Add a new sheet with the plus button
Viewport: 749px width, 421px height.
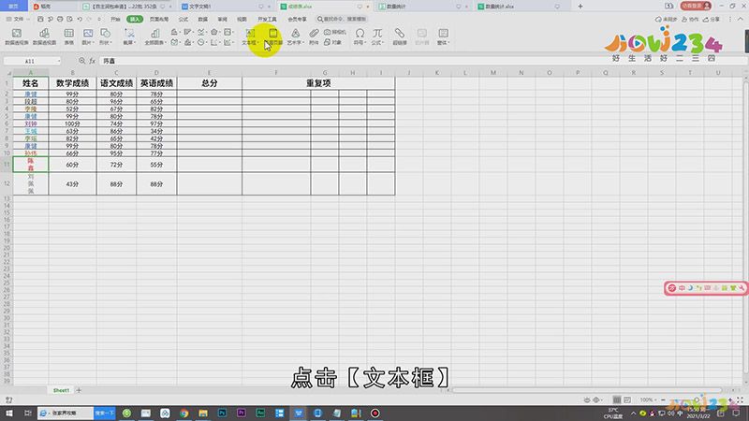(79, 390)
